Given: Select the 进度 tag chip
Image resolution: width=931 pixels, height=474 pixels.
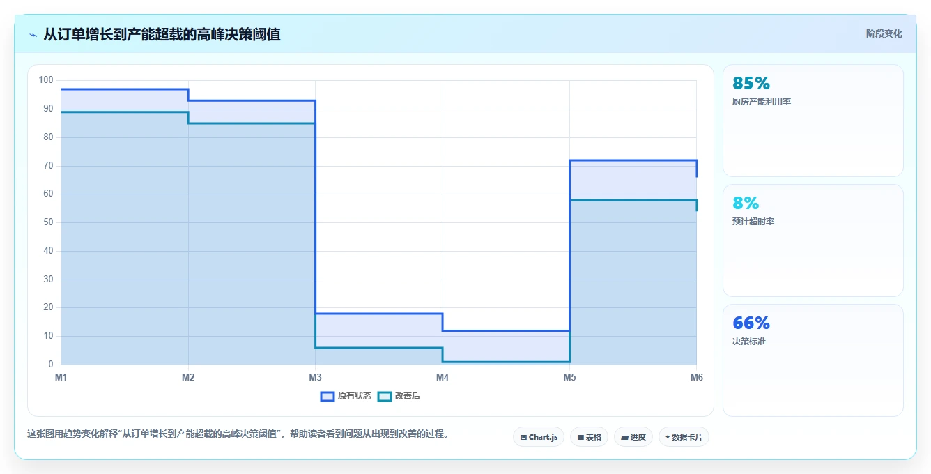Looking at the screenshot, I should point(633,437).
